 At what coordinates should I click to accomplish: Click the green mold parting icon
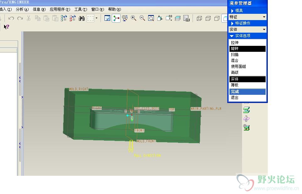[246, 110]
